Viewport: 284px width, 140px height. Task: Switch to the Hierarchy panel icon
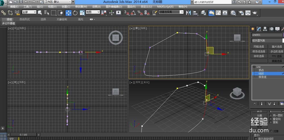(x=265, y=29)
